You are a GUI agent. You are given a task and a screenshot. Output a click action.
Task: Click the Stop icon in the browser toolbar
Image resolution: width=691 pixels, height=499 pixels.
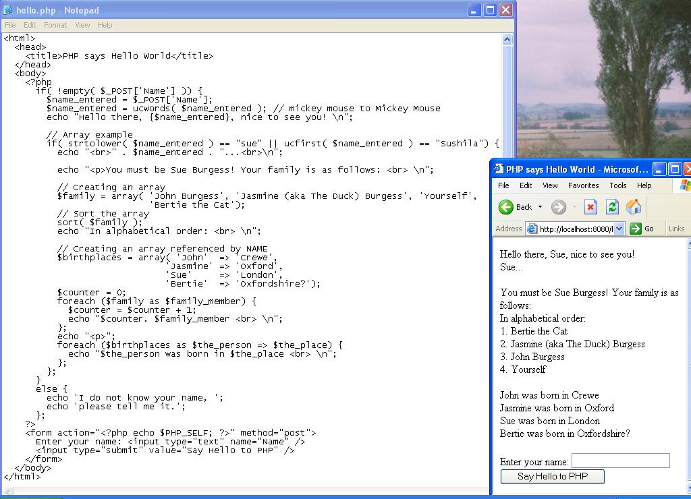pos(590,207)
